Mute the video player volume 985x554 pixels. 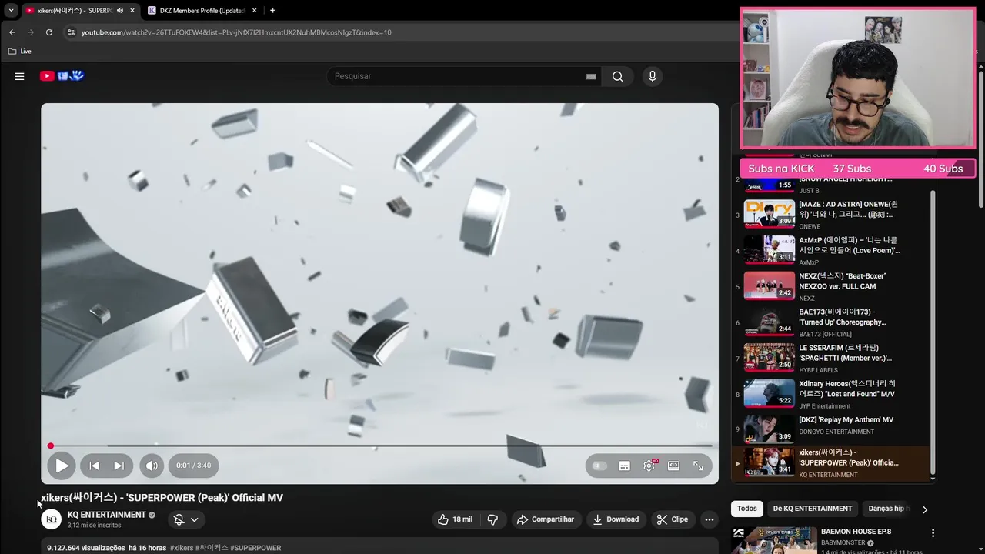(x=152, y=466)
